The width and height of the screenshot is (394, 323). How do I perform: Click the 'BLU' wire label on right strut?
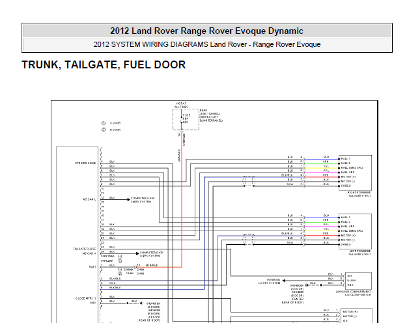(326, 157)
